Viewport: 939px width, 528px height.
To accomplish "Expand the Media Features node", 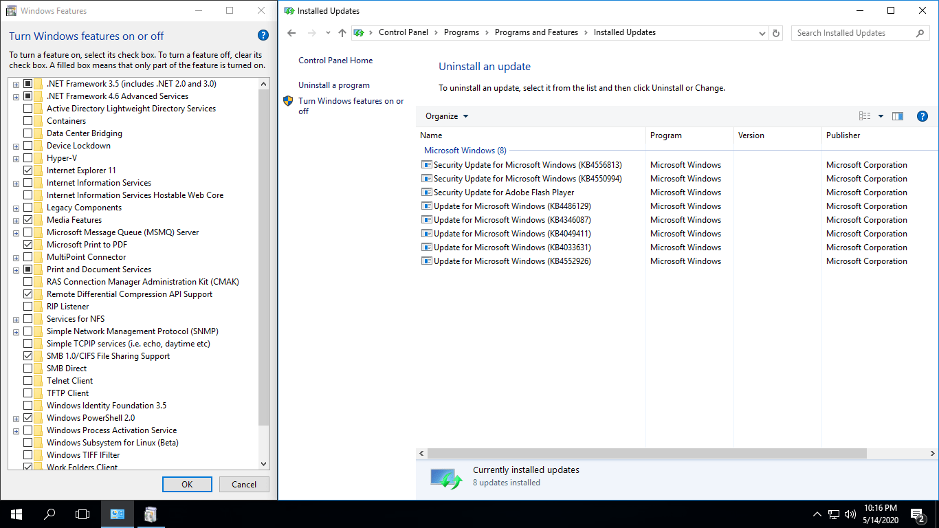I will coord(16,220).
